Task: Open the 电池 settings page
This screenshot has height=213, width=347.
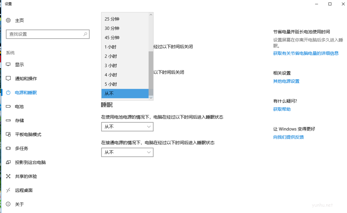Action: point(18,106)
